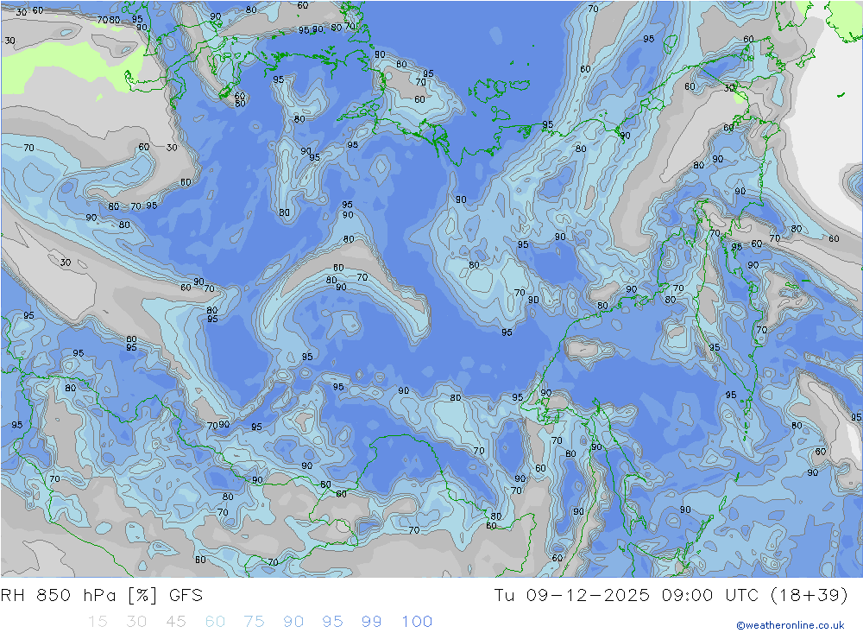This screenshot has width=863, height=633.
Task: Select the legend value 45 below the map
Action: pyautogui.click(x=175, y=622)
